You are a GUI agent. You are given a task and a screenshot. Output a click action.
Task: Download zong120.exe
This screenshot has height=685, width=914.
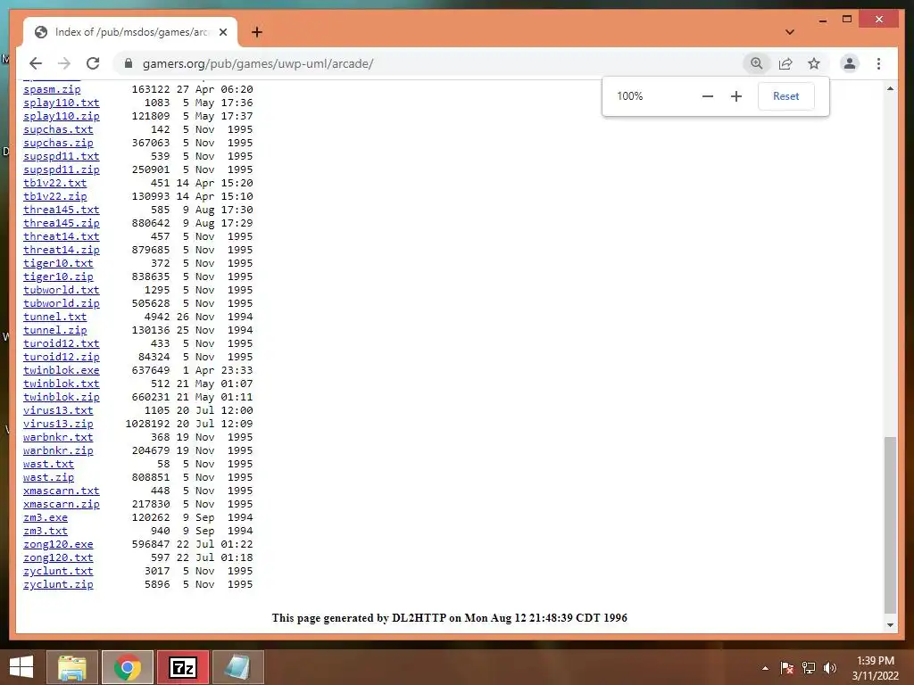(58, 545)
